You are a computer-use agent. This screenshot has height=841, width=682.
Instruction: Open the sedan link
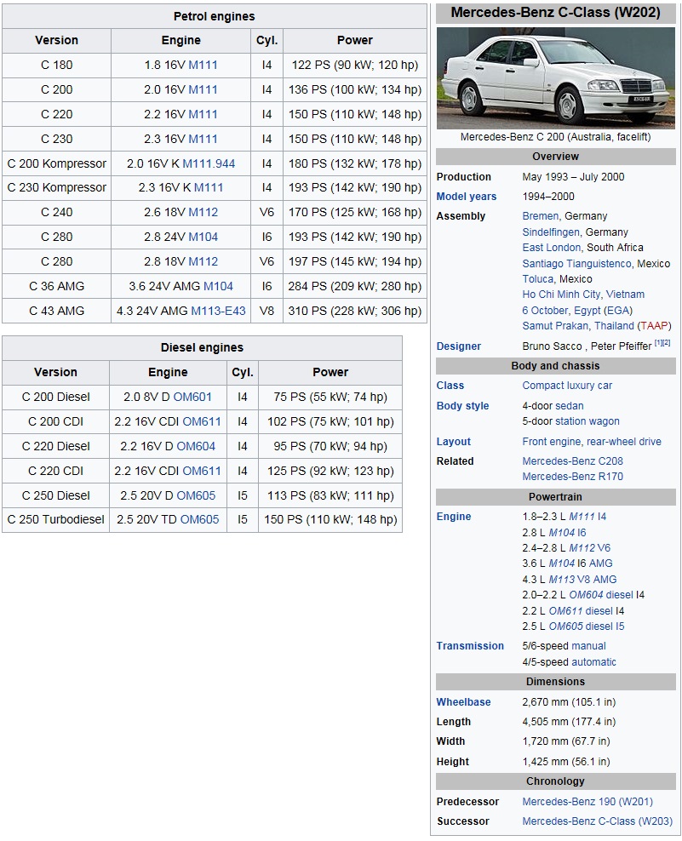(x=570, y=406)
